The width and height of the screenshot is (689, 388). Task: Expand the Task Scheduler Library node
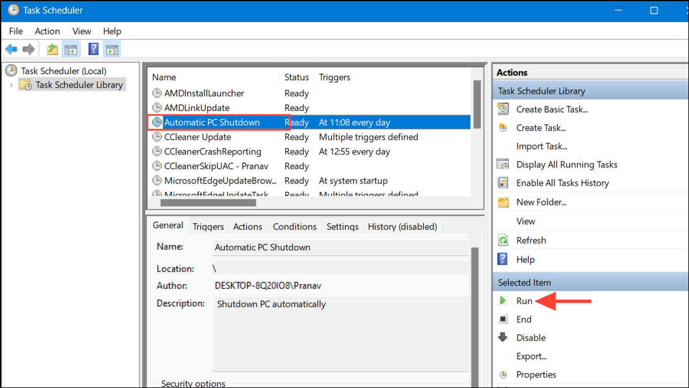coord(11,85)
